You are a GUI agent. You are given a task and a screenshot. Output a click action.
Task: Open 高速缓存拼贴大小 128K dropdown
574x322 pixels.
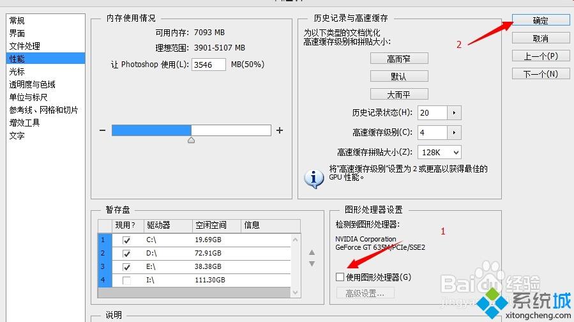click(x=439, y=153)
